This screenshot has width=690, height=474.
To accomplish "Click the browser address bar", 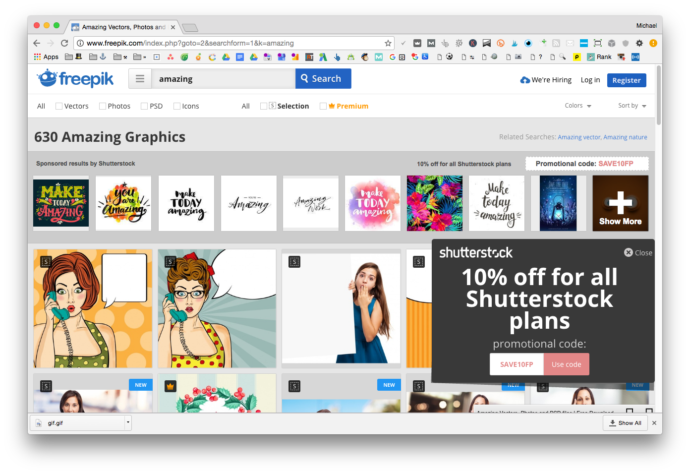I will [x=233, y=43].
